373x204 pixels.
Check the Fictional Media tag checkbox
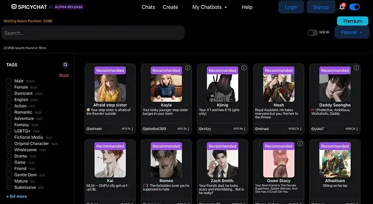point(9,137)
